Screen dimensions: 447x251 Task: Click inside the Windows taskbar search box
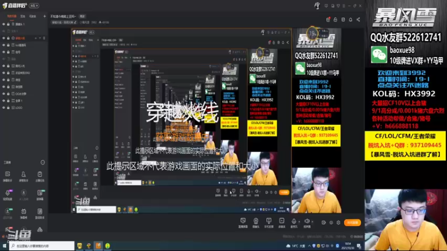(x=42, y=245)
